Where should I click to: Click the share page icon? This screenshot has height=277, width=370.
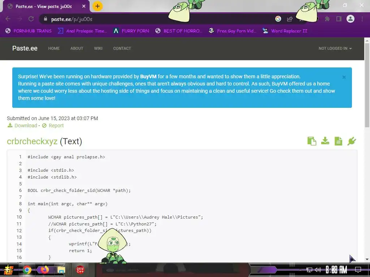point(290,19)
